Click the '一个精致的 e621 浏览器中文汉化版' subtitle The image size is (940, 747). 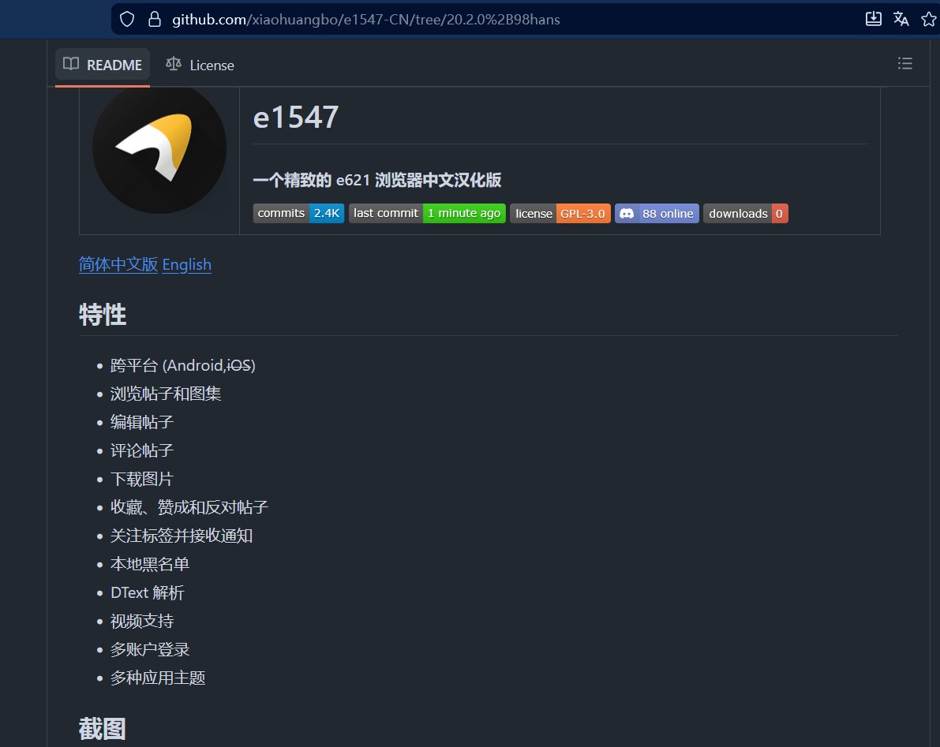[x=377, y=180]
